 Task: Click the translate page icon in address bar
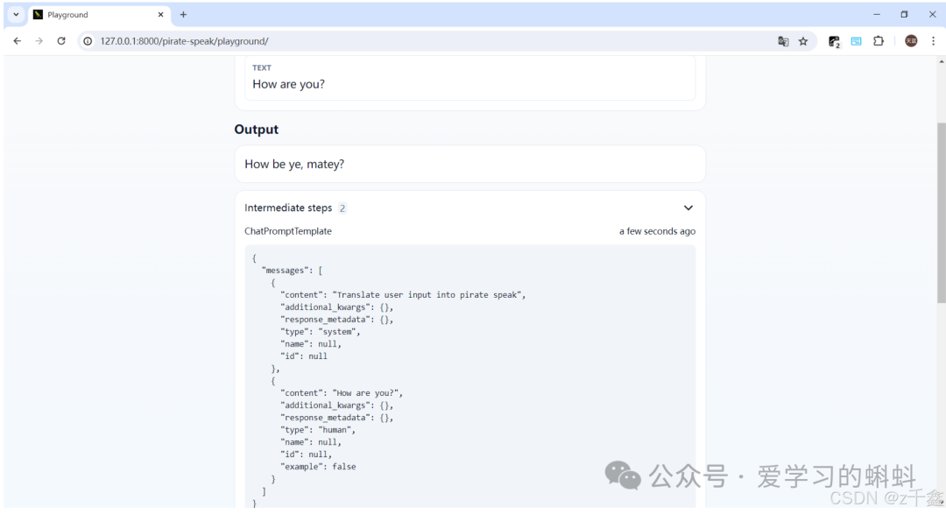pos(783,41)
